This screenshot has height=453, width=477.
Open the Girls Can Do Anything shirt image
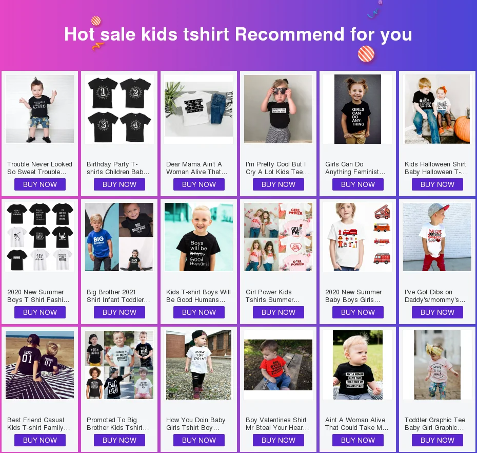point(358,109)
